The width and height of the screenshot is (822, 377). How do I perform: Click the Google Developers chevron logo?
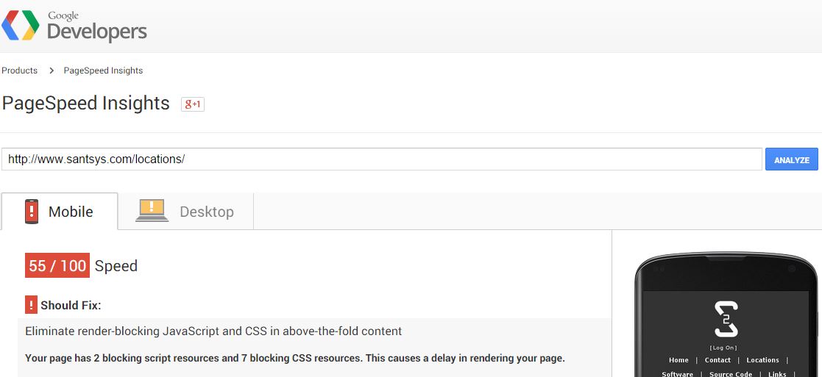click(x=21, y=25)
